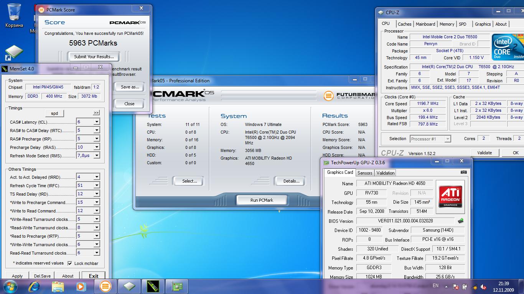Open the Refresh Cycle Time (tRFC) dropdown
The image size is (524, 294).
coord(97,185)
